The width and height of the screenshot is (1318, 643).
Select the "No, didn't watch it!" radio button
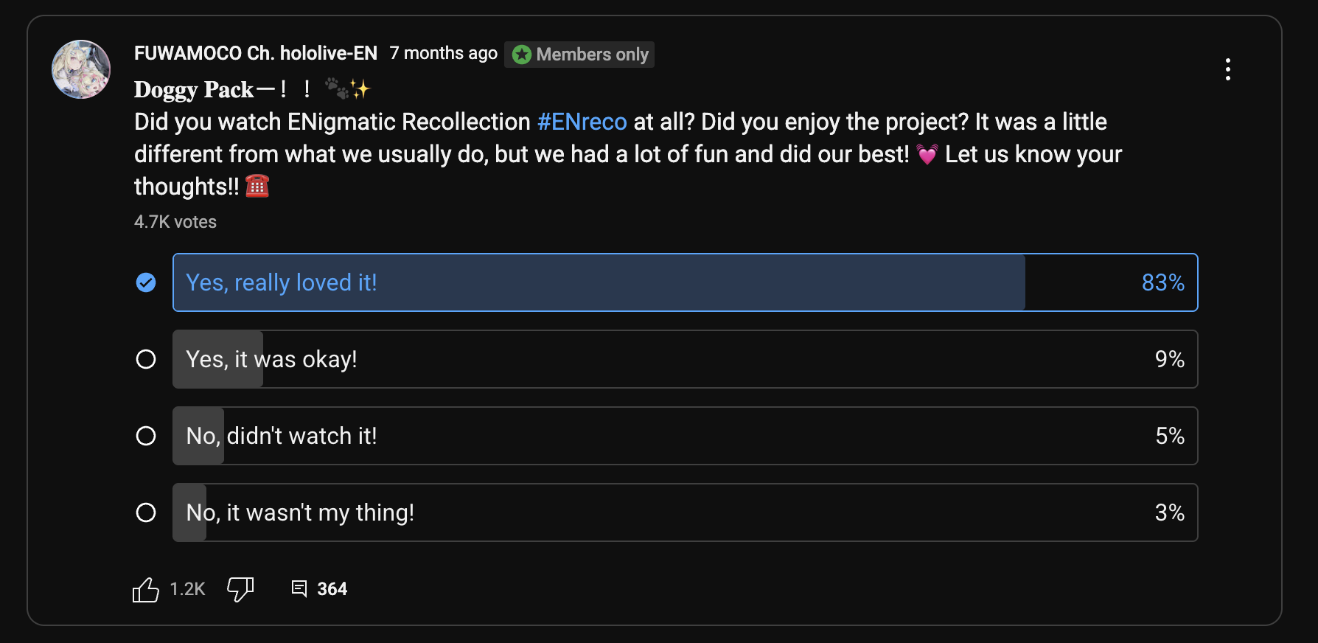pos(146,436)
